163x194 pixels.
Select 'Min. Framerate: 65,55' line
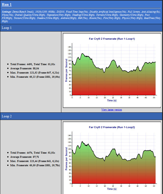pyautogui.click(x=35, y=165)
